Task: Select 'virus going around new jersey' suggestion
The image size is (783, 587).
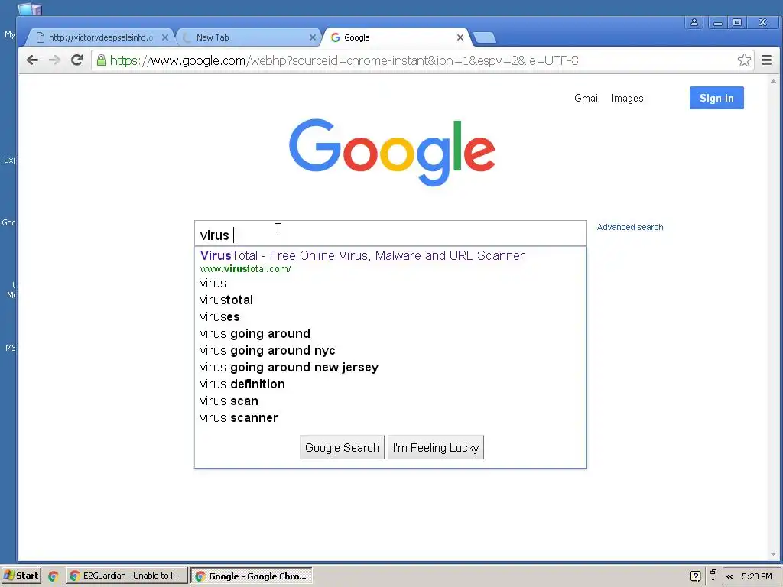Action: 391,368
